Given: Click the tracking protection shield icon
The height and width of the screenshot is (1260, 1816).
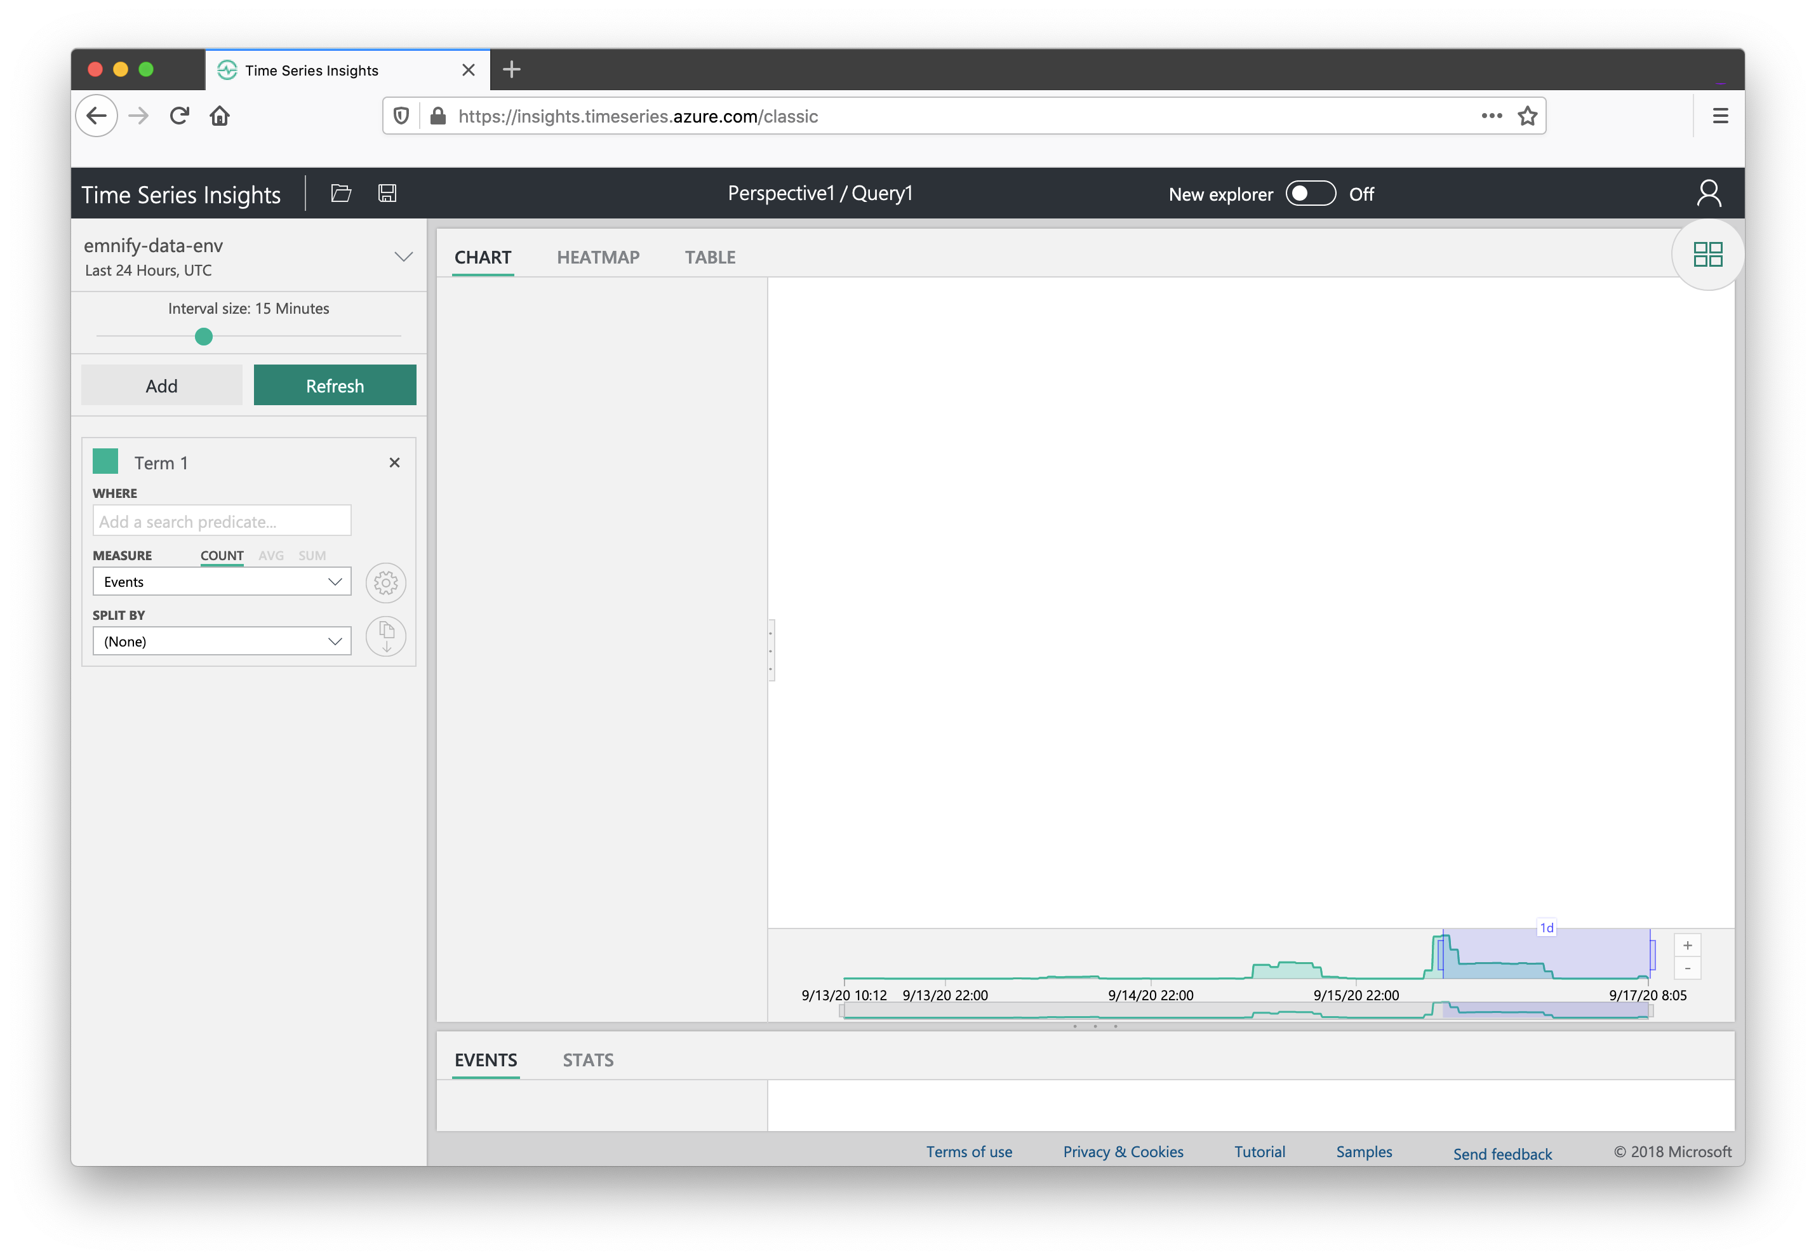Looking at the screenshot, I should coord(402,115).
